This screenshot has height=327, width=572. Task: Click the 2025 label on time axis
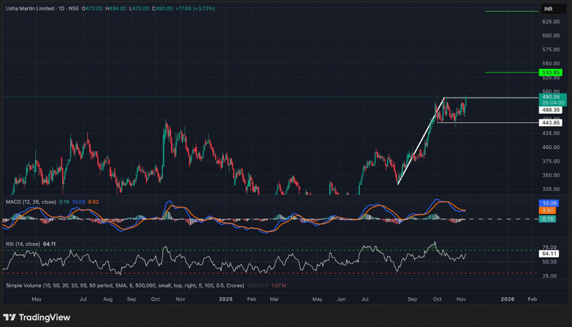[x=226, y=299]
